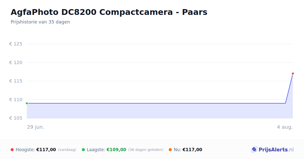The width and height of the screenshot is (304, 159).
Task: Click the red dot beside Hoogste
Action: [x=12, y=150]
